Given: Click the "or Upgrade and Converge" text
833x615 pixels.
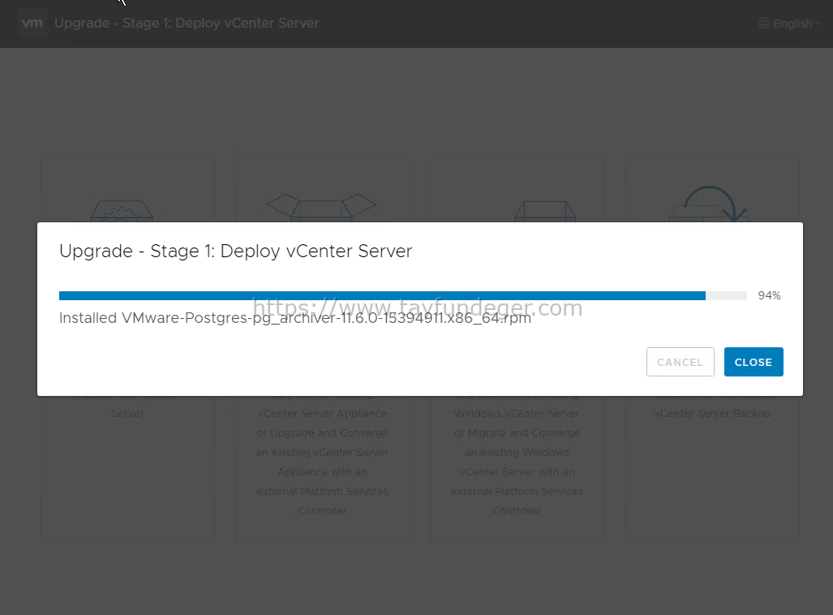Looking at the screenshot, I should 323,433.
